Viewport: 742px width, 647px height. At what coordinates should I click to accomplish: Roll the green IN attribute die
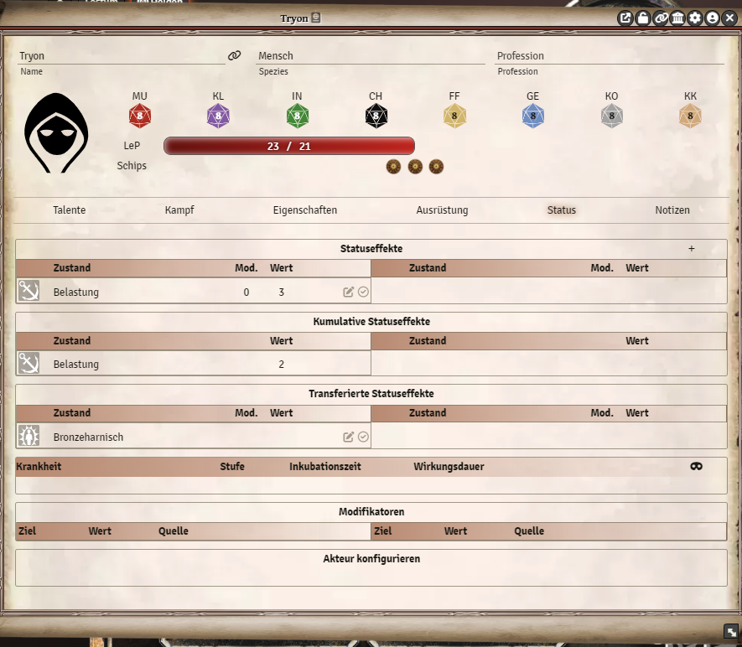297,114
